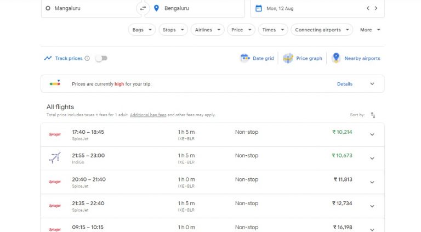Click flight time 21:35 – 22:40
Screen dimensions: 421x232
pos(88,203)
